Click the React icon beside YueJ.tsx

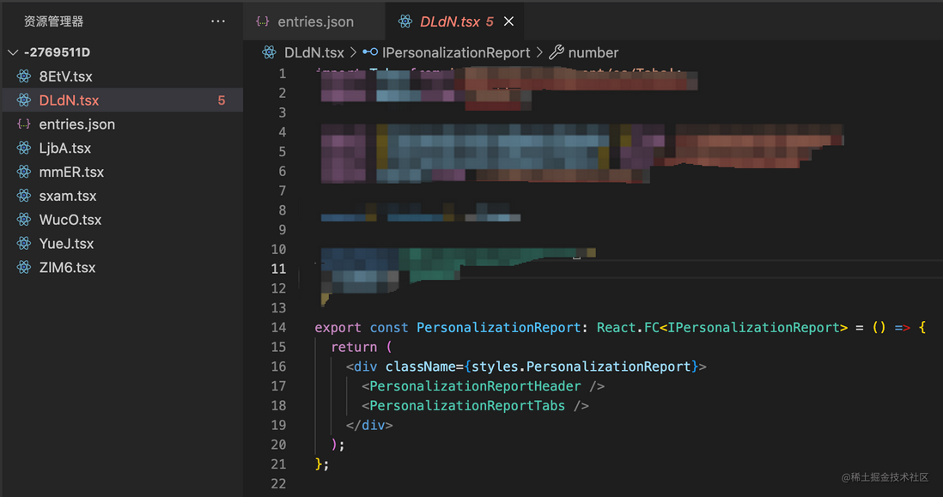tap(24, 244)
